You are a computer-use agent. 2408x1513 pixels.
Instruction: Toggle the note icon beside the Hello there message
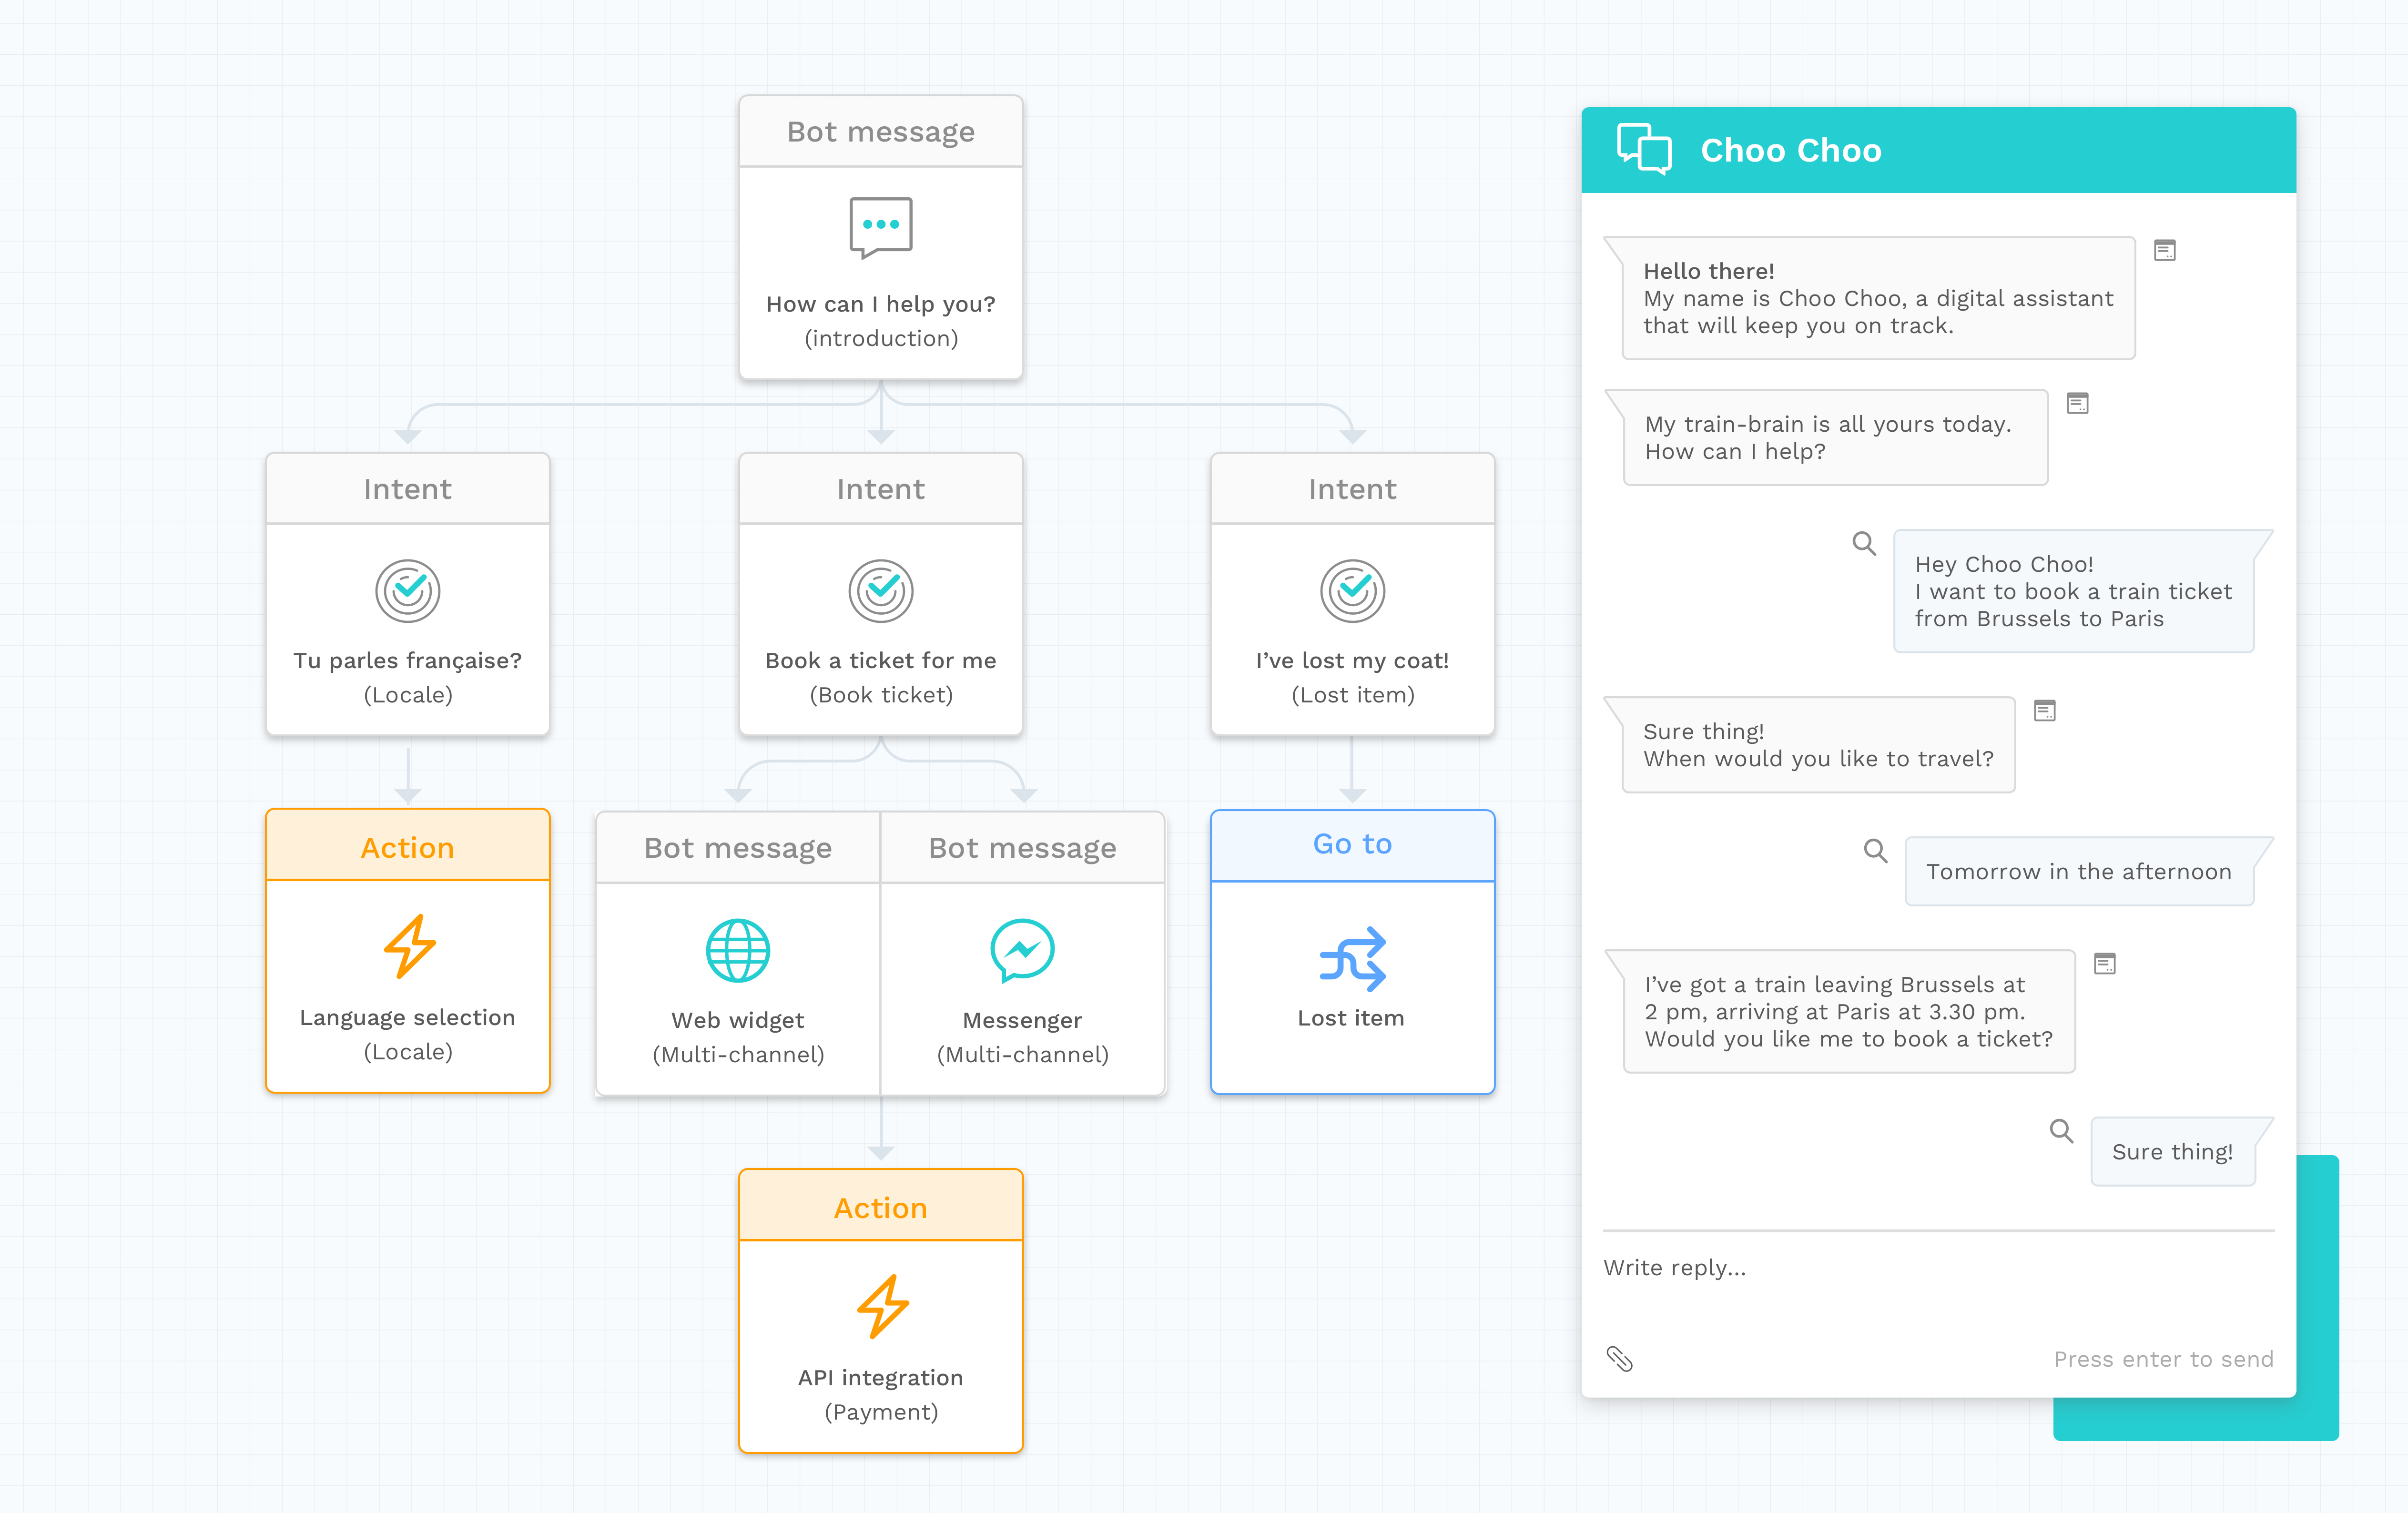pos(2166,251)
